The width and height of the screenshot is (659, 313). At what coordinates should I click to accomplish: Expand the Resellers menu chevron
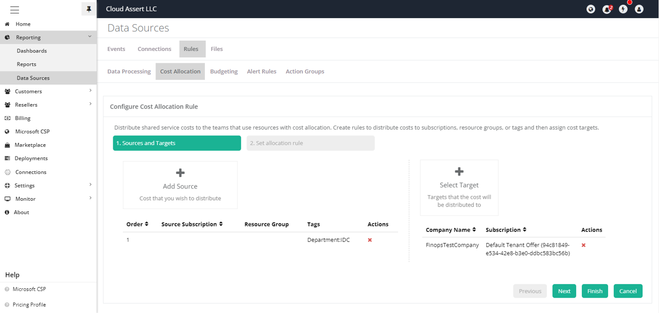(x=90, y=104)
